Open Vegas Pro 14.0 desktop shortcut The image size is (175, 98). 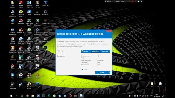(29, 4)
